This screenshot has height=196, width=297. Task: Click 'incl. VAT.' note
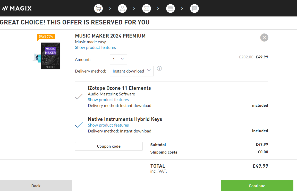158,171
